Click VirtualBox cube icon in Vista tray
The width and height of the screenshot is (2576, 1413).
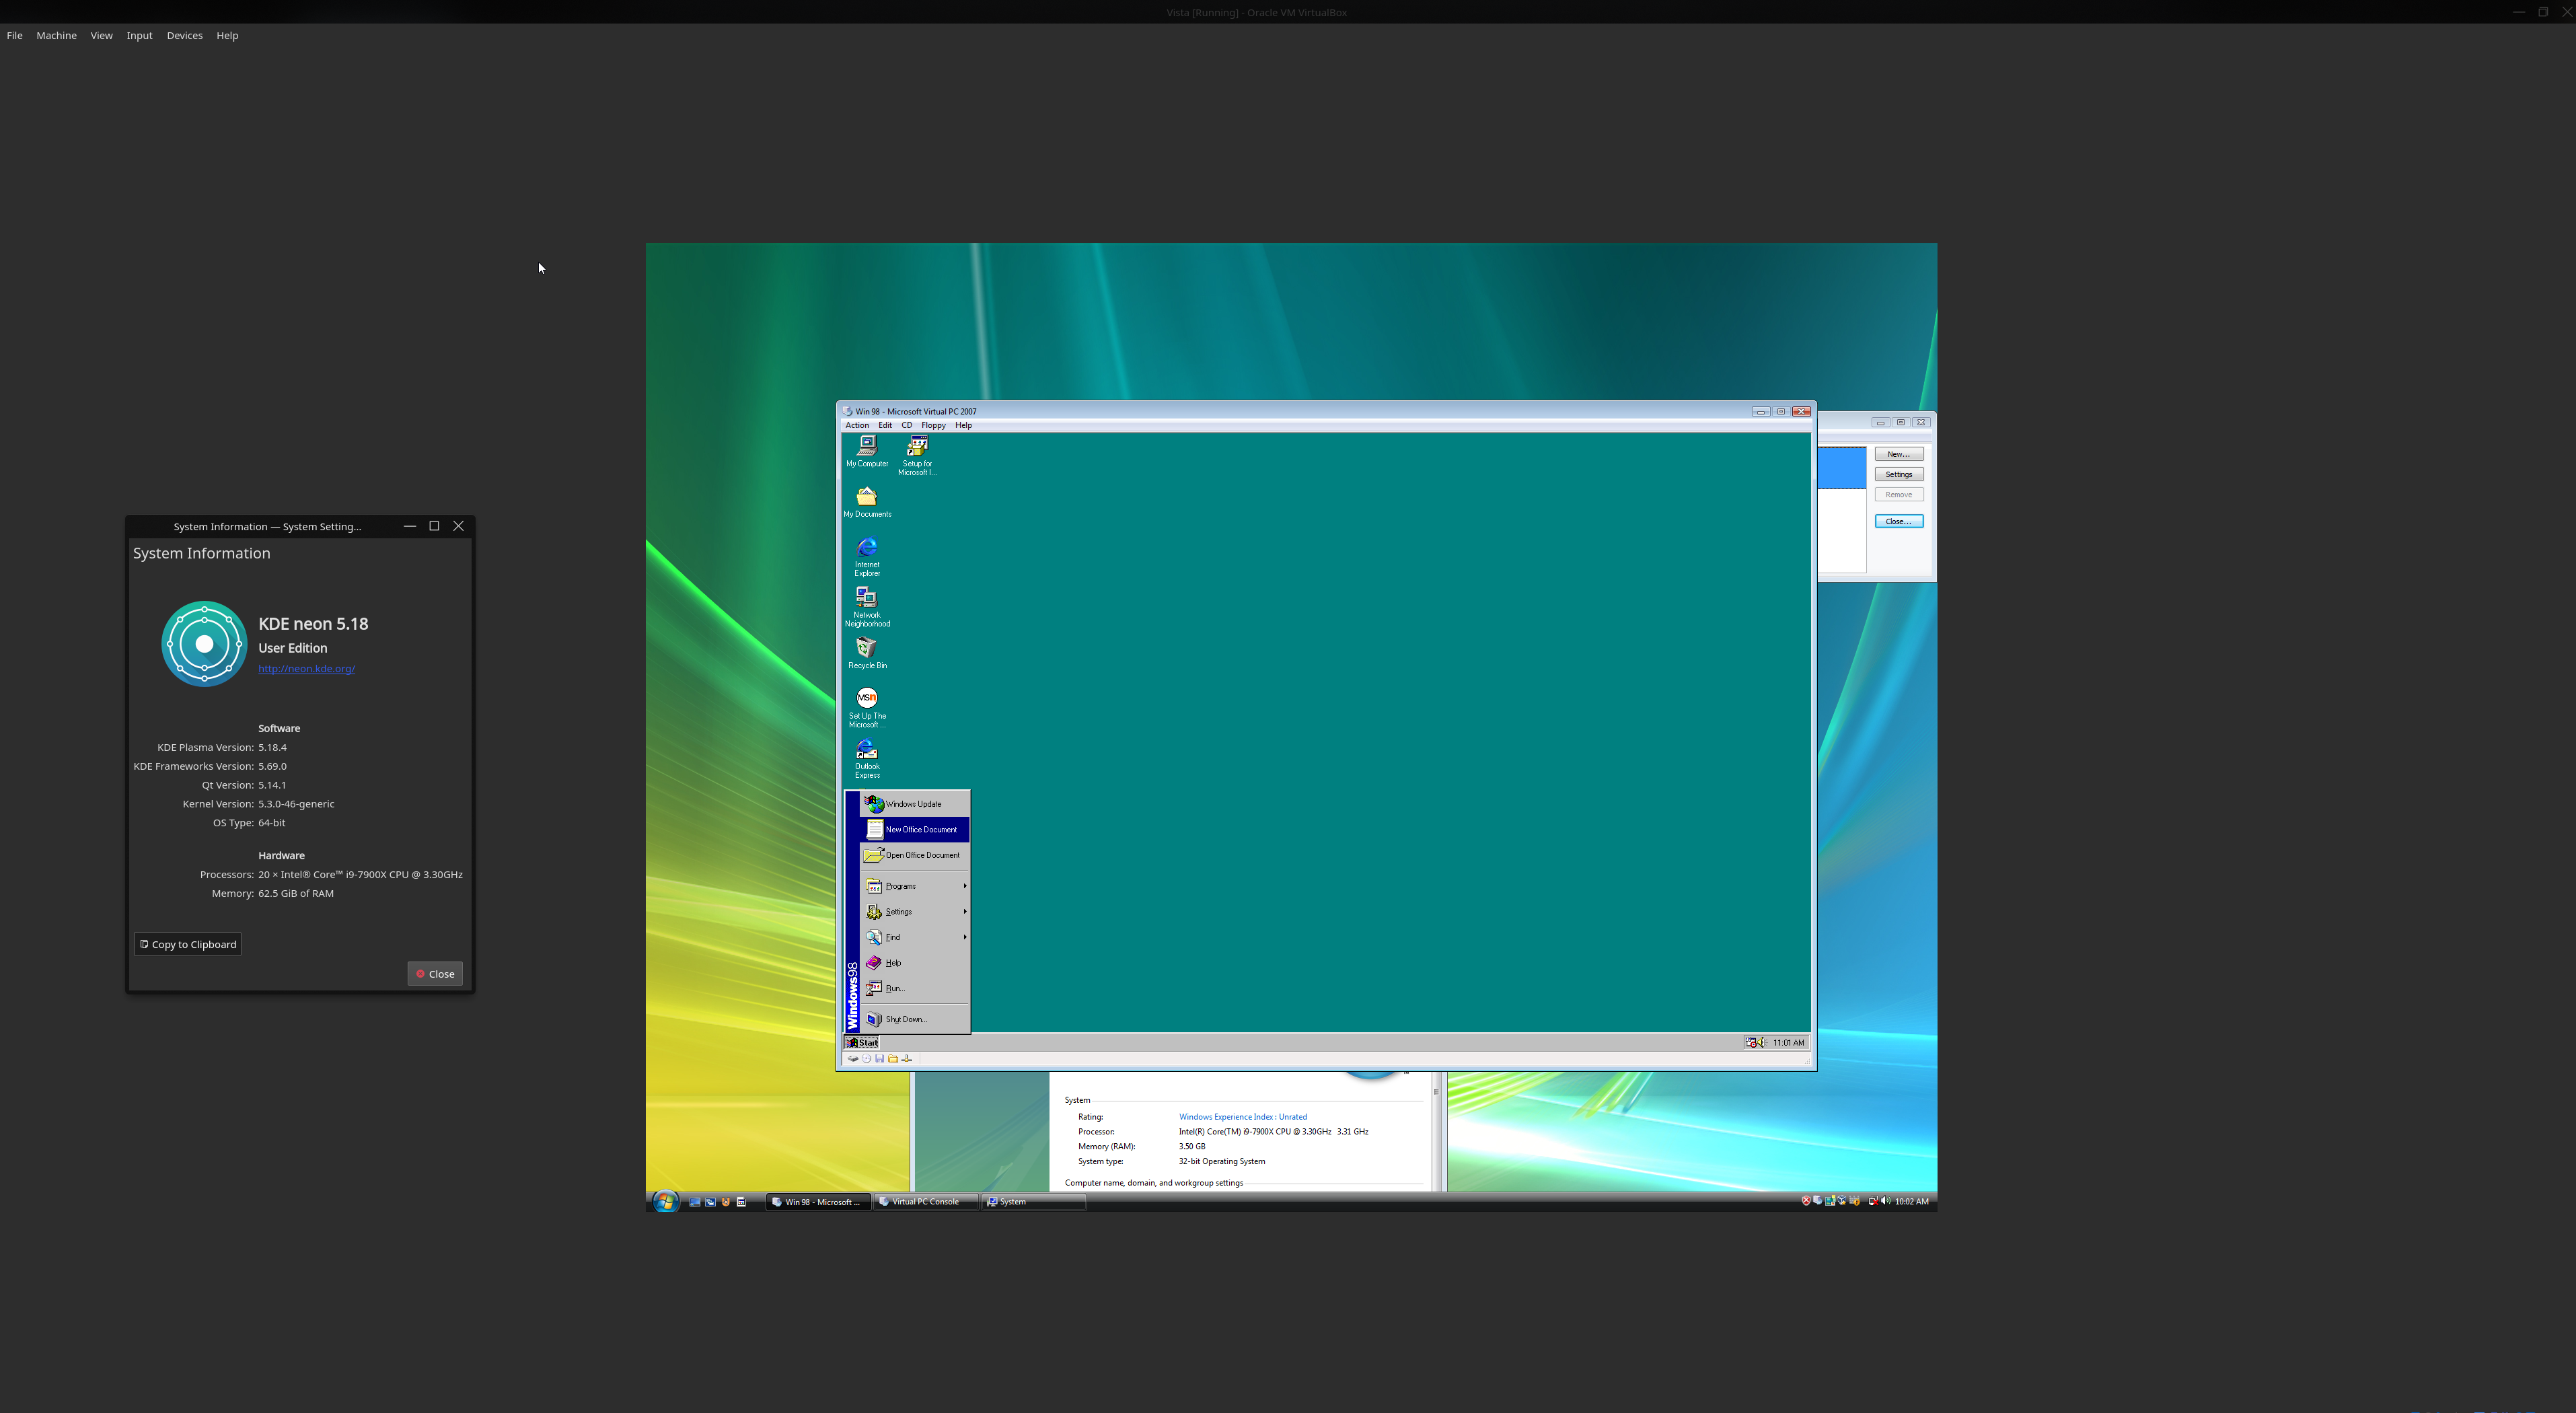[1842, 1200]
